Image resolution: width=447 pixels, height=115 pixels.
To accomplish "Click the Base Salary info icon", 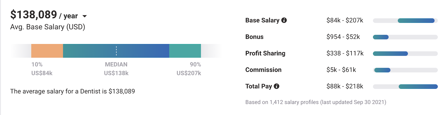I will click(x=284, y=20).
